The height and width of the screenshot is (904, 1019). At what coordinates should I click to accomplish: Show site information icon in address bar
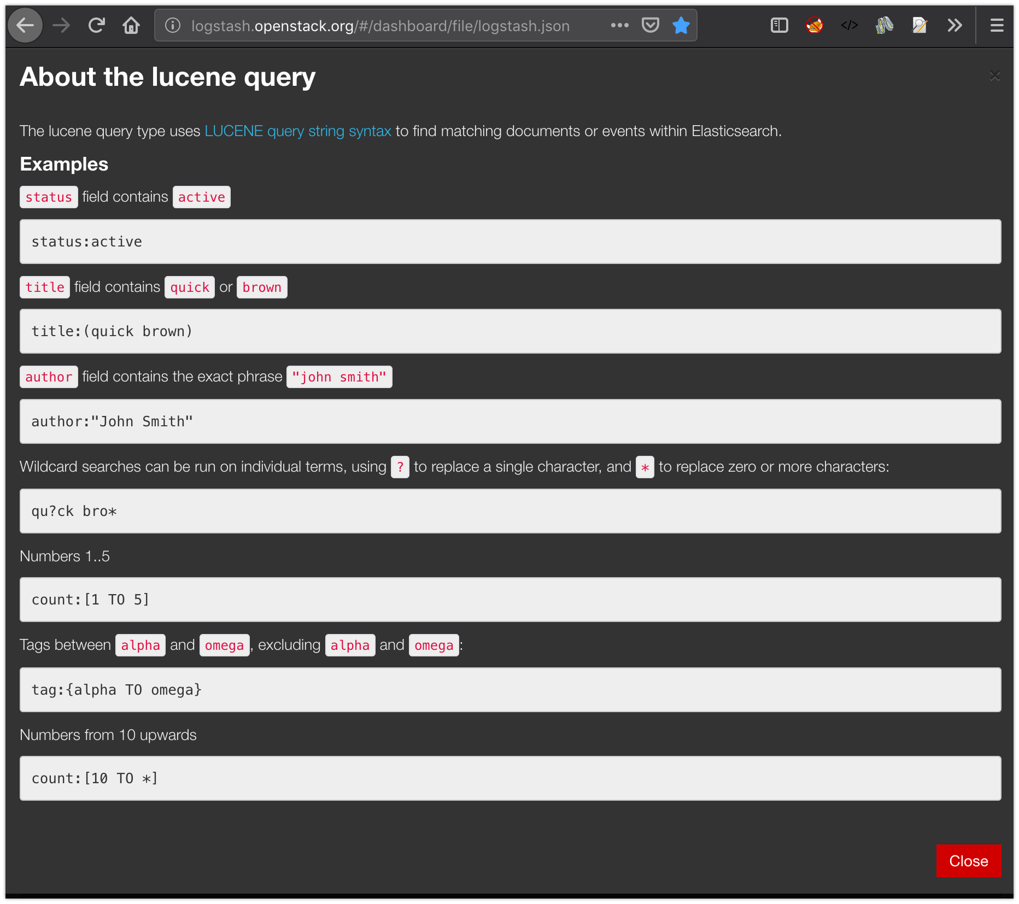pos(173,25)
